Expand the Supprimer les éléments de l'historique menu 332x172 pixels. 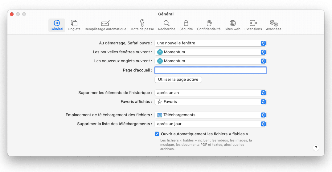pos(210,93)
